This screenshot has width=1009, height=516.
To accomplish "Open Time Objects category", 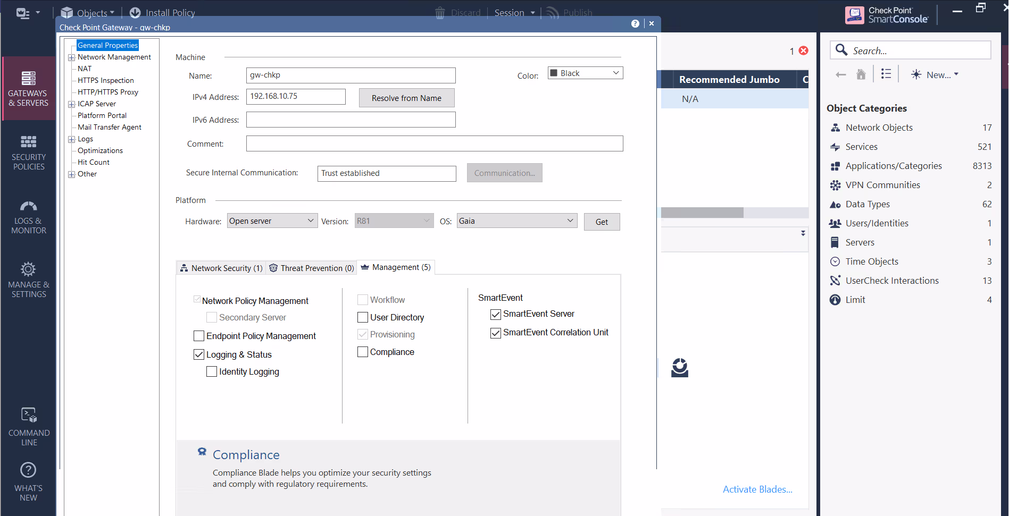I will [910, 261].
